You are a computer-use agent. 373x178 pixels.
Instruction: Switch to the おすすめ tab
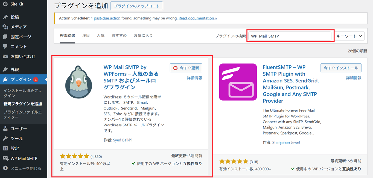(119, 36)
